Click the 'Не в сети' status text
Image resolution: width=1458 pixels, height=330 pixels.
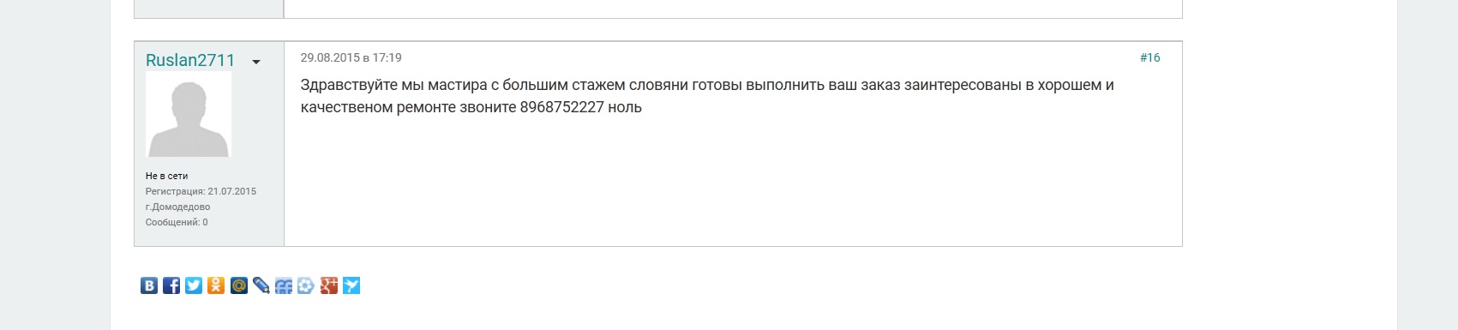coord(166,176)
